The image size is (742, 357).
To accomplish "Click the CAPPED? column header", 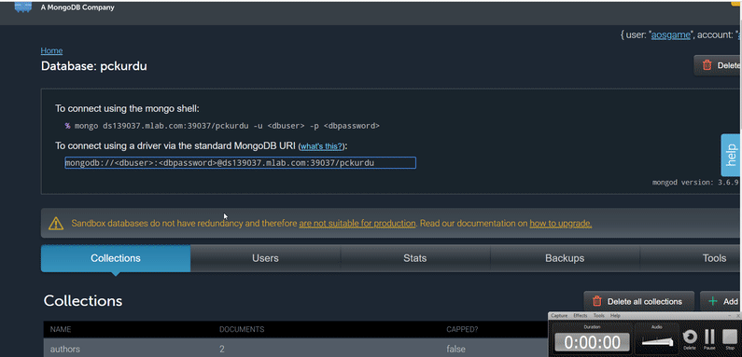I will (x=463, y=329).
